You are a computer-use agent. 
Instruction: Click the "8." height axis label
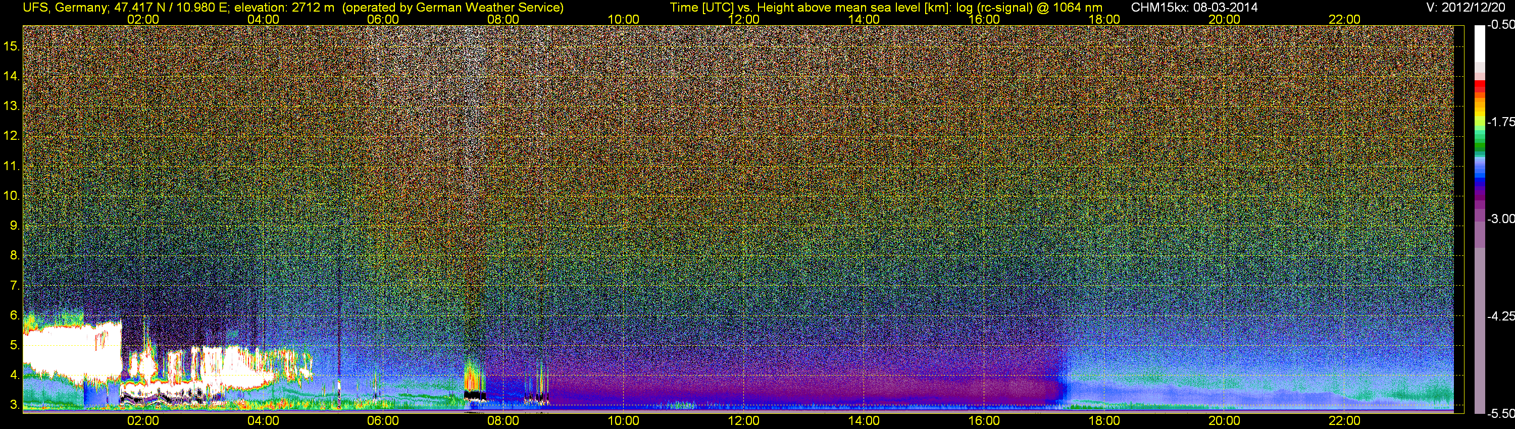(x=15, y=256)
